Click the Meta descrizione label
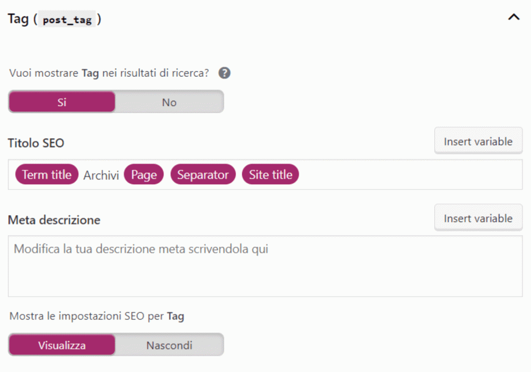This screenshot has height=372, width=531. click(x=54, y=220)
